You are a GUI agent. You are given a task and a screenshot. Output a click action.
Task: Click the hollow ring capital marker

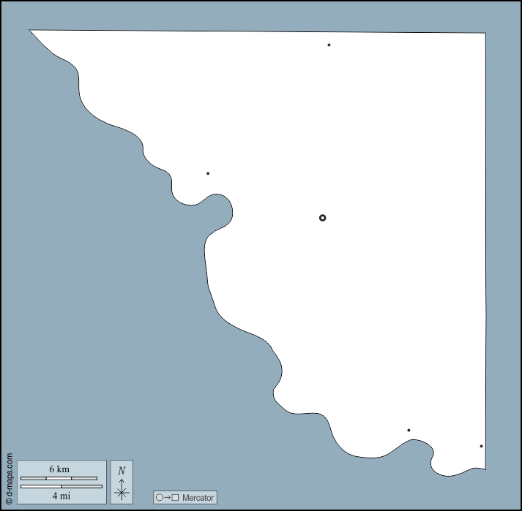(322, 218)
